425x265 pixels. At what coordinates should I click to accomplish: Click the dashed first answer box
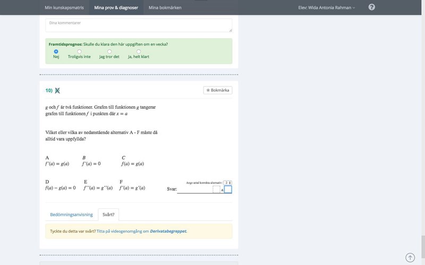tap(216, 189)
